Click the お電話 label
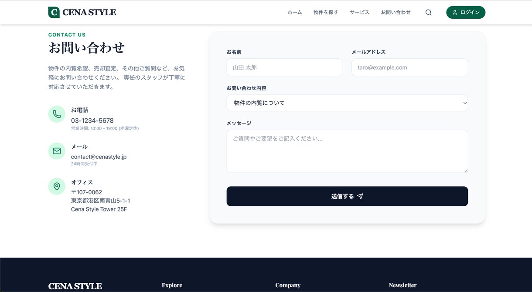Image resolution: width=532 pixels, height=292 pixels. 80,110
